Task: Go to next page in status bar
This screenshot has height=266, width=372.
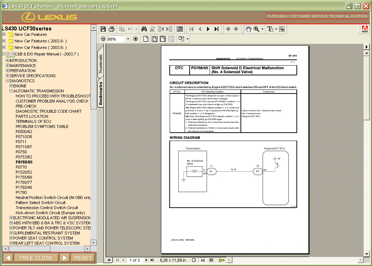Action: 146,260
